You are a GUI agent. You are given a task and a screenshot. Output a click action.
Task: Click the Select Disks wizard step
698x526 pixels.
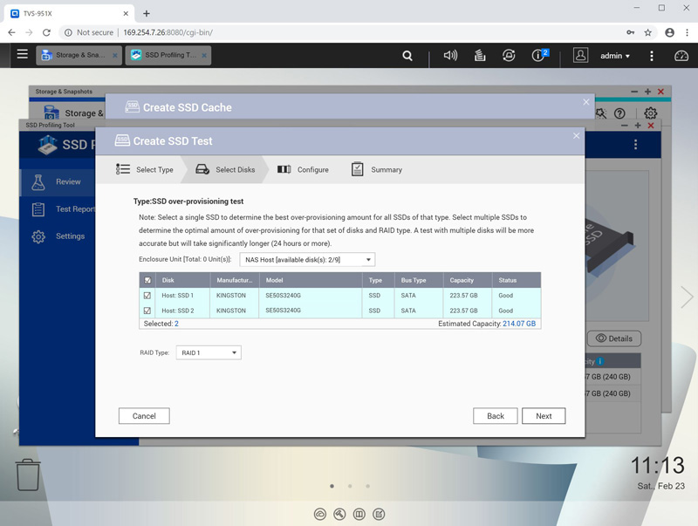pyautogui.click(x=225, y=169)
